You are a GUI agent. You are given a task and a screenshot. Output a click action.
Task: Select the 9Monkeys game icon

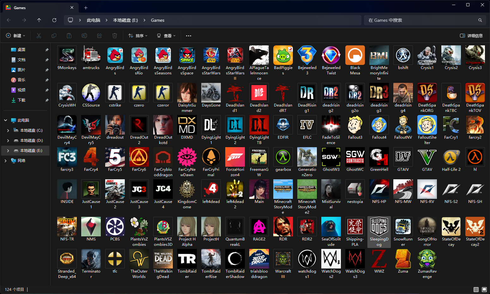(67, 55)
